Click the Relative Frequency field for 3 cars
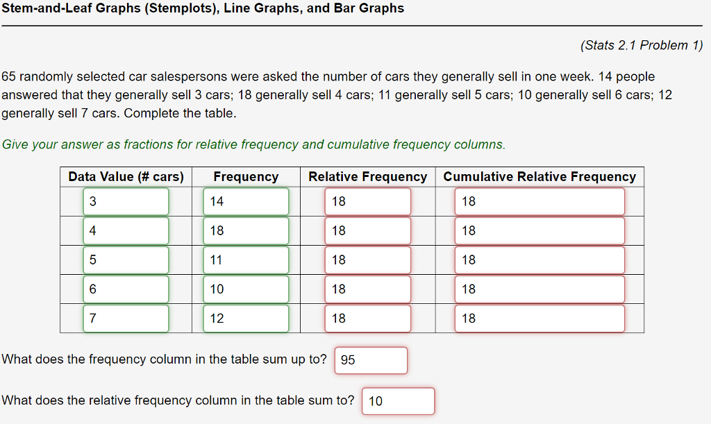The height and width of the screenshot is (424, 711). (x=368, y=201)
